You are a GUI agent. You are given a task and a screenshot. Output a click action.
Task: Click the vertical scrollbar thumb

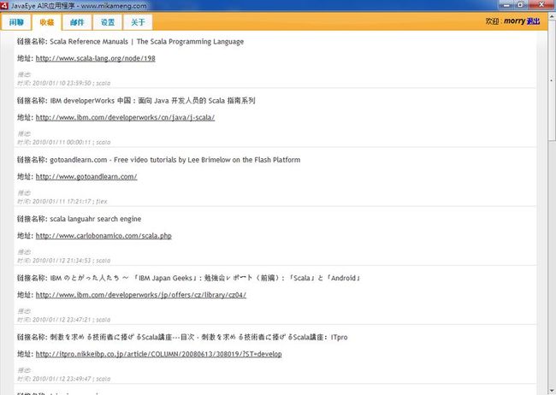(552, 80)
